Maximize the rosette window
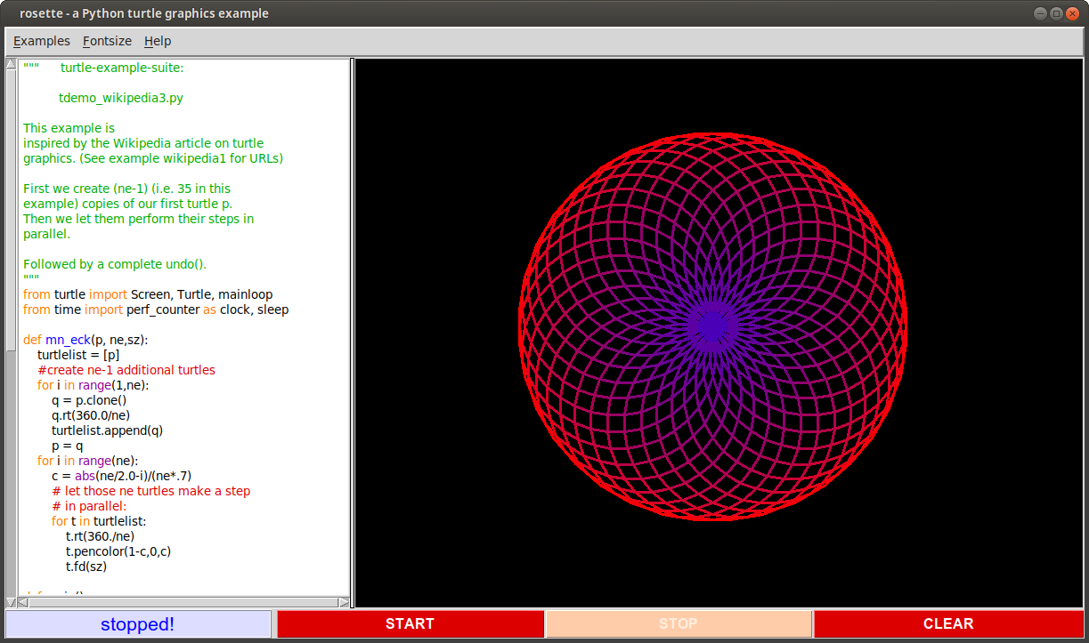Screen dimensions: 1089x643 click(x=1056, y=13)
